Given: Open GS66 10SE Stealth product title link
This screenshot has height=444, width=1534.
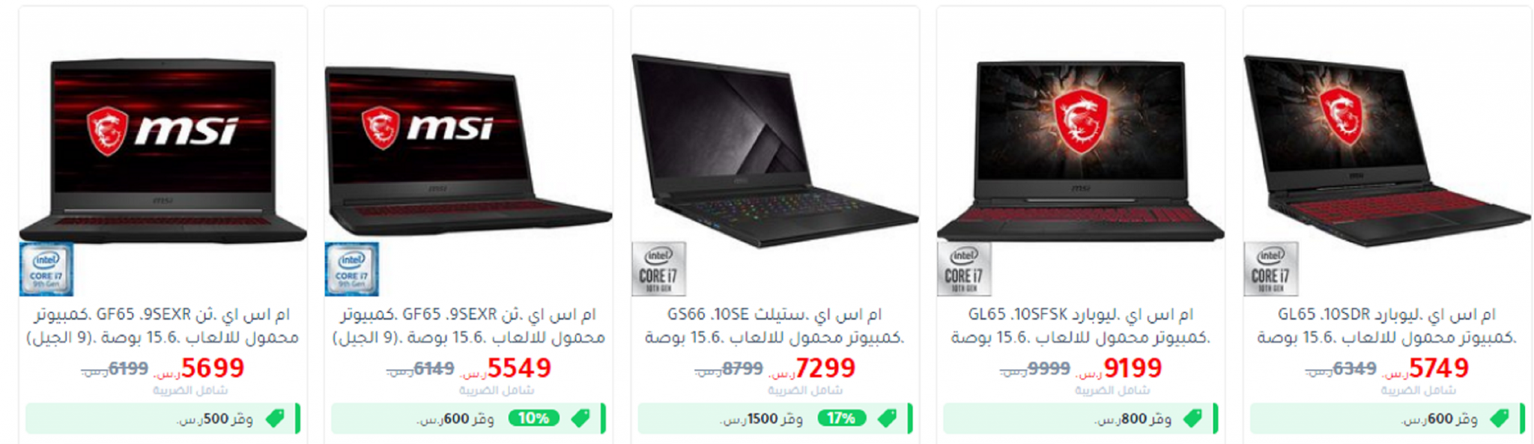Looking at the screenshot, I should coord(774,326).
